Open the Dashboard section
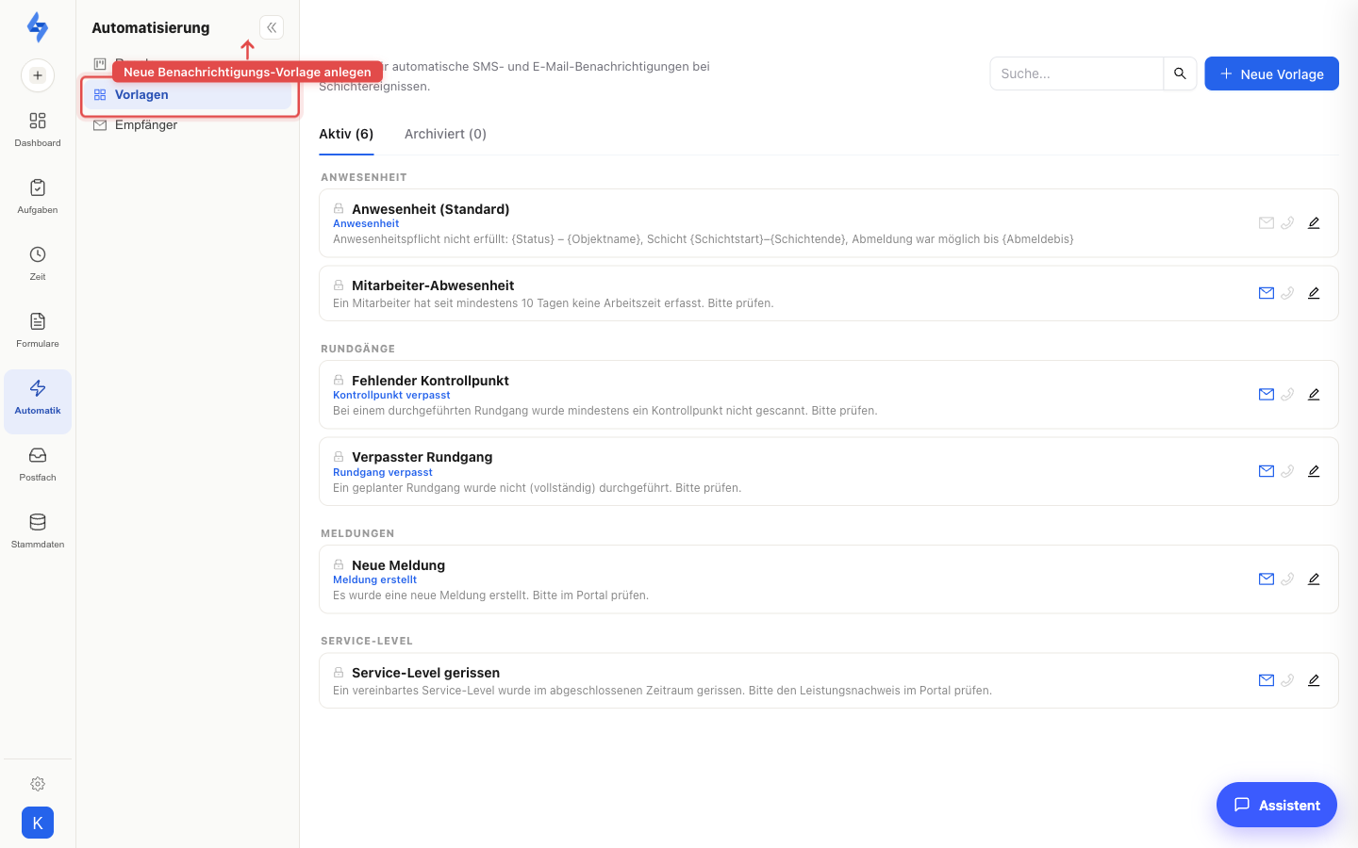 click(38, 129)
